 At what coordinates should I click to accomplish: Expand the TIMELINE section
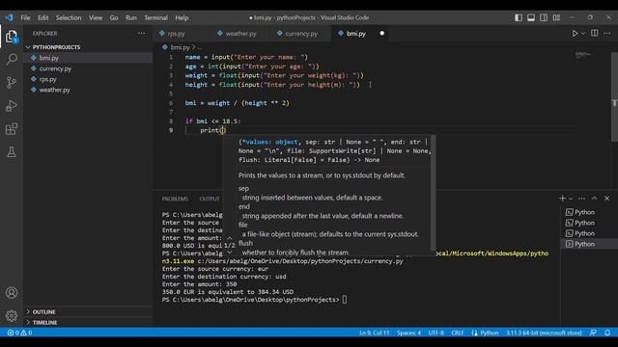(44, 323)
